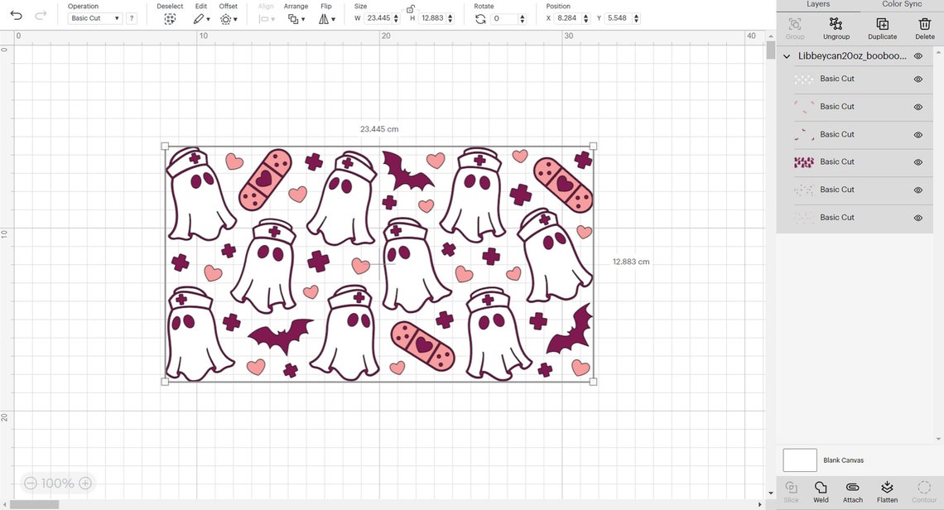Collapse the Libbeycan20oz_booboo group
This screenshot has height=510, width=944.
point(787,55)
